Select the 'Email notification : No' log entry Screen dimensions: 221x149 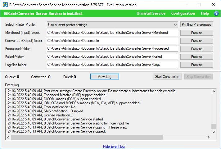[x=41, y=107]
